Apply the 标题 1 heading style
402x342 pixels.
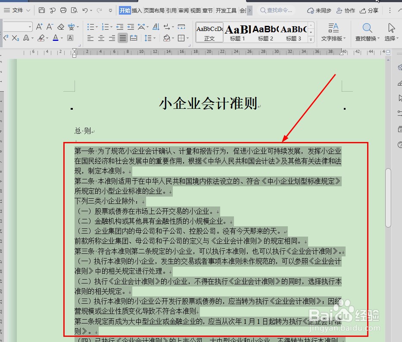236,32
